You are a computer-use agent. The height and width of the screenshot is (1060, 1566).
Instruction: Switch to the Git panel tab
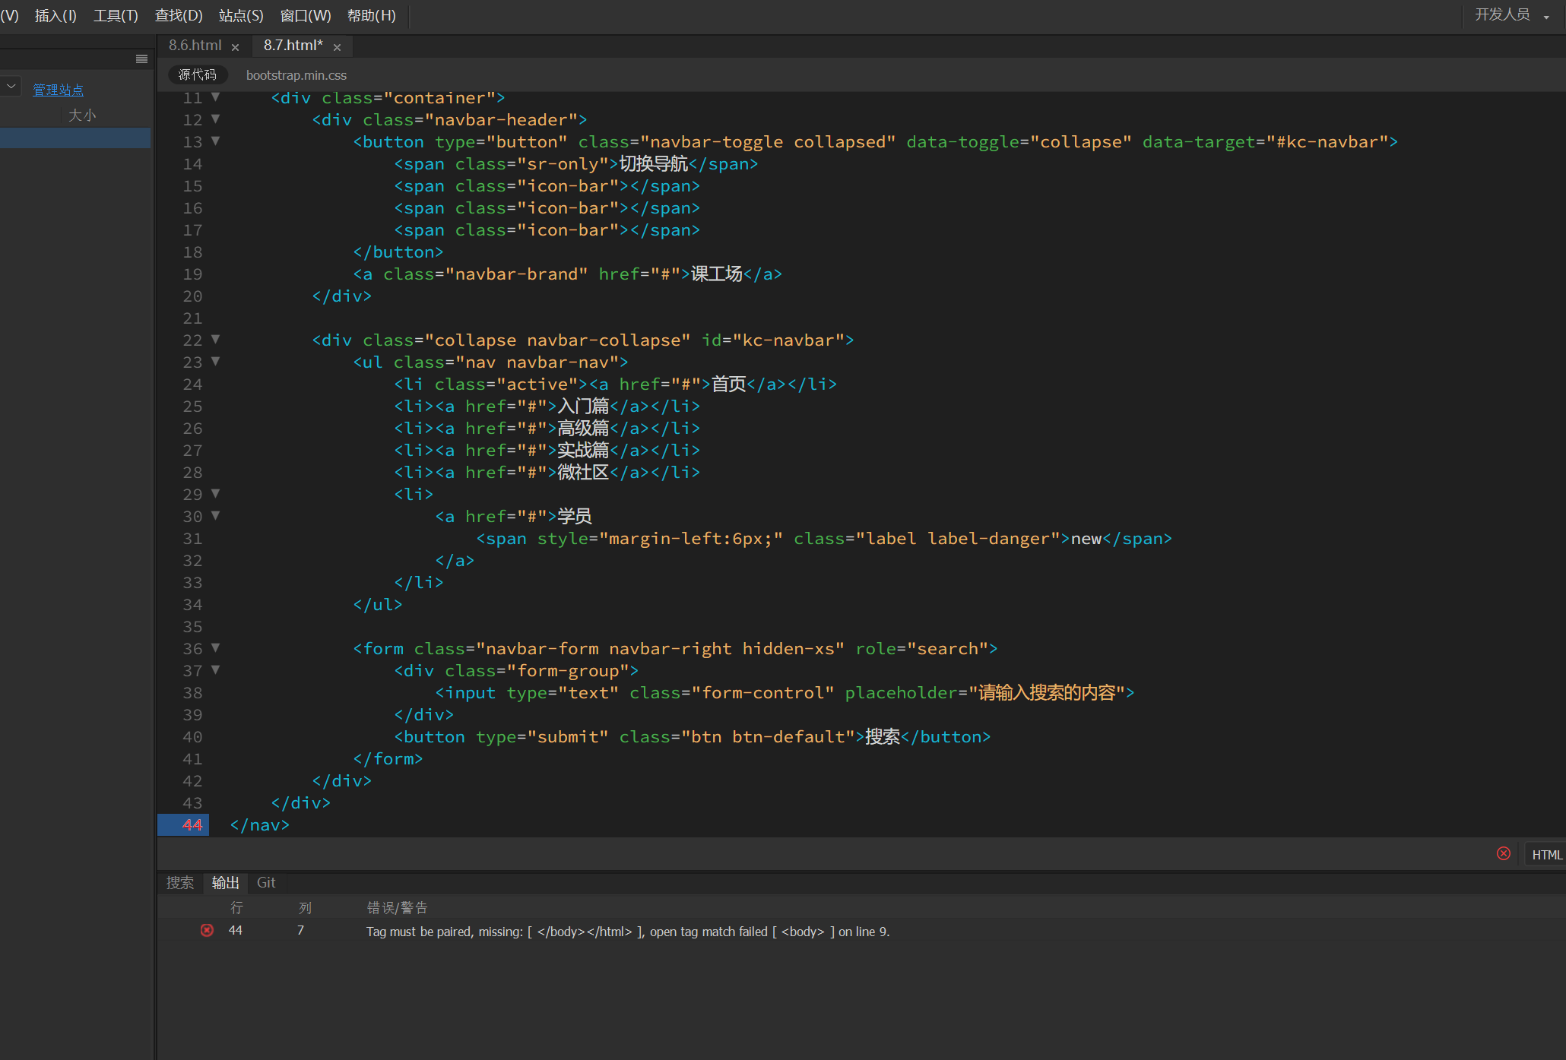[266, 882]
